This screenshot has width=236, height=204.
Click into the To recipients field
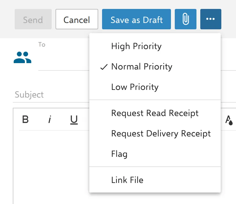pyautogui.click(x=64, y=57)
